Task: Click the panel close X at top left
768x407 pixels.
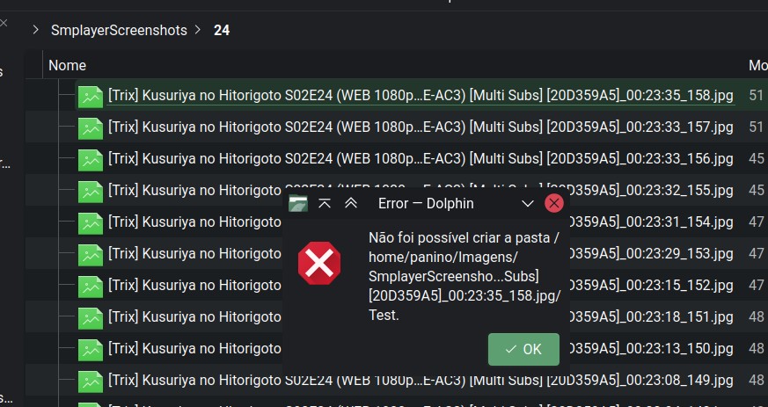Action: [x=3, y=23]
